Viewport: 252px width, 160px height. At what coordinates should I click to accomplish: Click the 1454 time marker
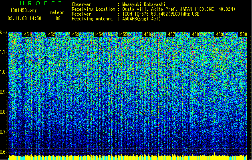[x=99, y=34]
